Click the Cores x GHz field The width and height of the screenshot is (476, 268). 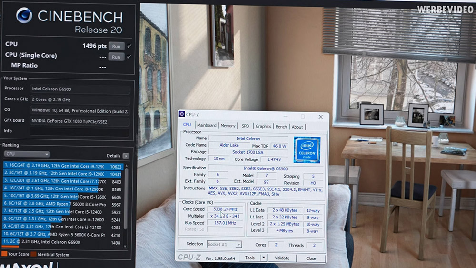coord(80,99)
